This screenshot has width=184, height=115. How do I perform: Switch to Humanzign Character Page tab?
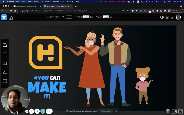click(x=26, y=6)
